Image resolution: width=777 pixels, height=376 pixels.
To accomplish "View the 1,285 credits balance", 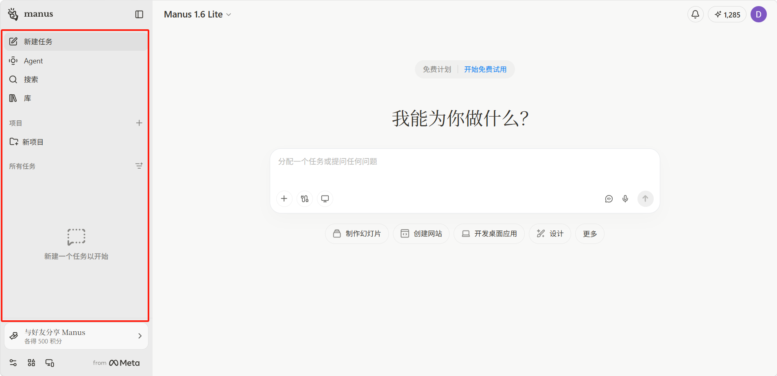I will click(727, 14).
